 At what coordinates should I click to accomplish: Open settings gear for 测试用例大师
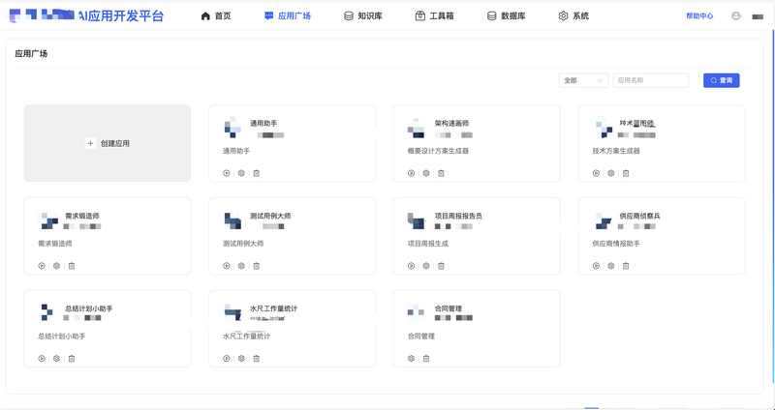pyautogui.click(x=241, y=266)
